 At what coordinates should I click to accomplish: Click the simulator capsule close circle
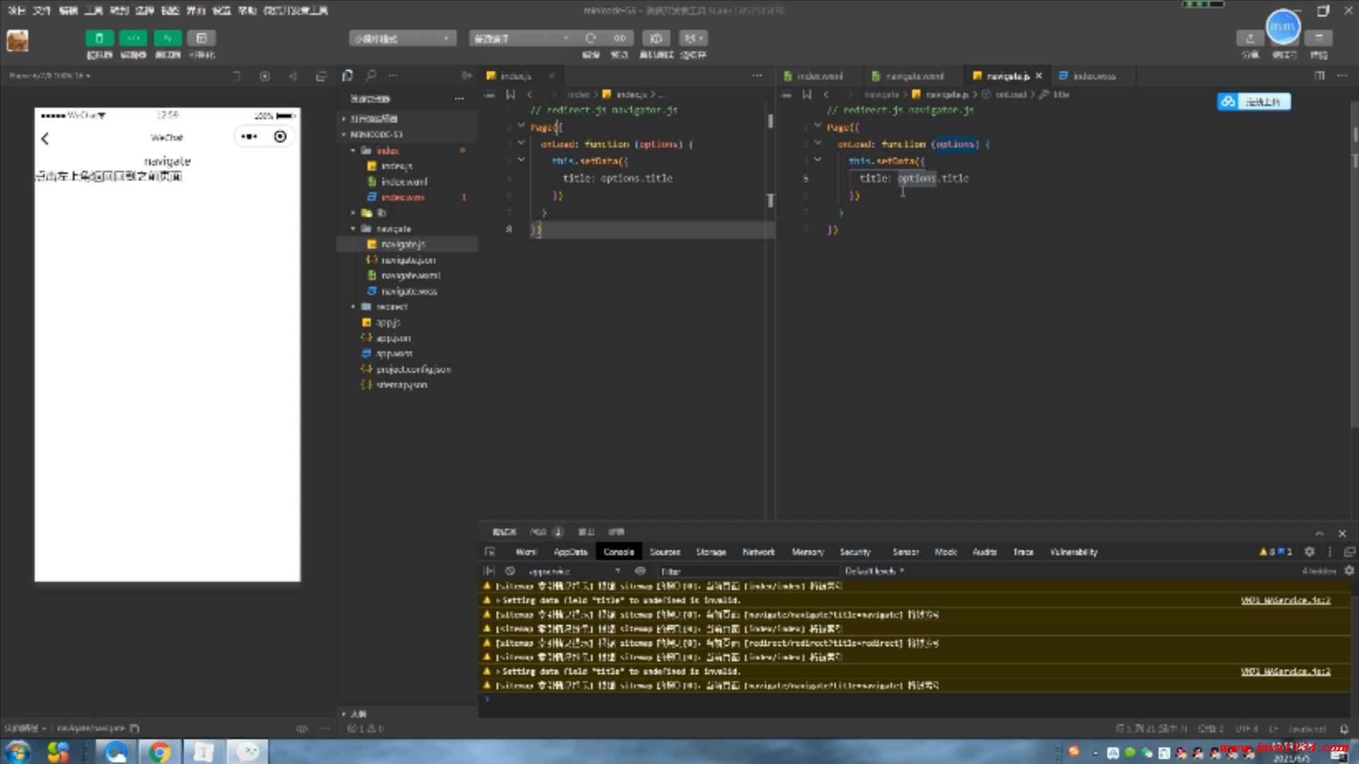[280, 137]
